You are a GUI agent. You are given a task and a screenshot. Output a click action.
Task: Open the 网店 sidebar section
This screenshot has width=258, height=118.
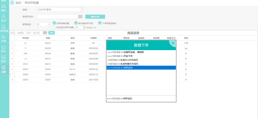(3, 8)
